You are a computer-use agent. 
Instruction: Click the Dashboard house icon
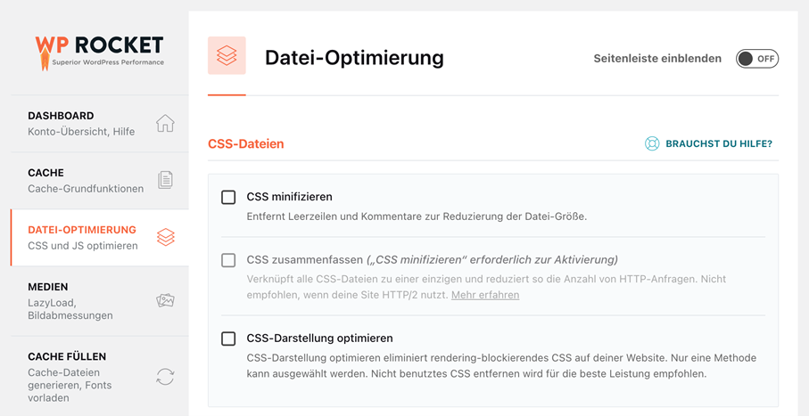click(x=165, y=124)
